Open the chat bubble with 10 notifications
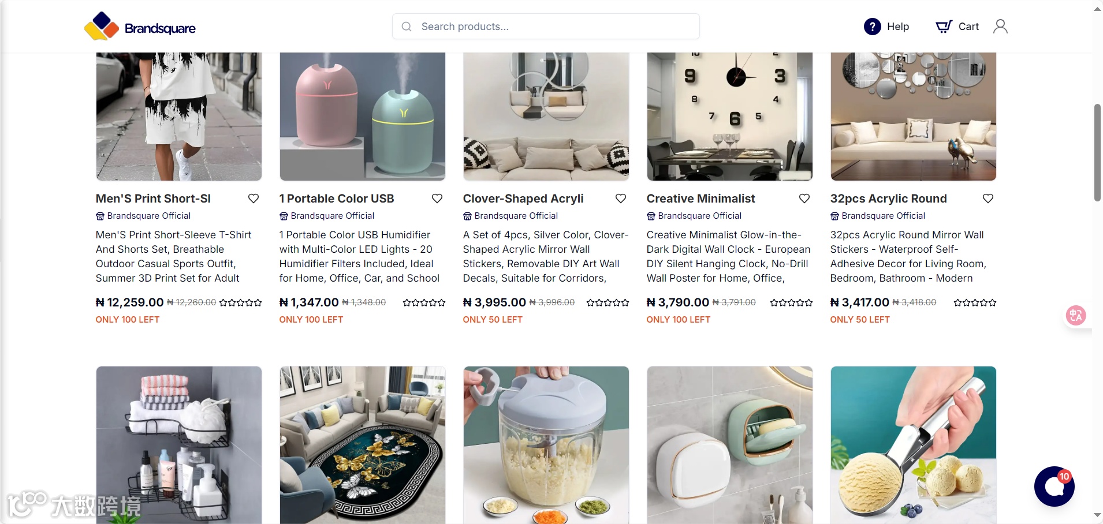Viewport: 1103px width, 524px height. point(1054,486)
